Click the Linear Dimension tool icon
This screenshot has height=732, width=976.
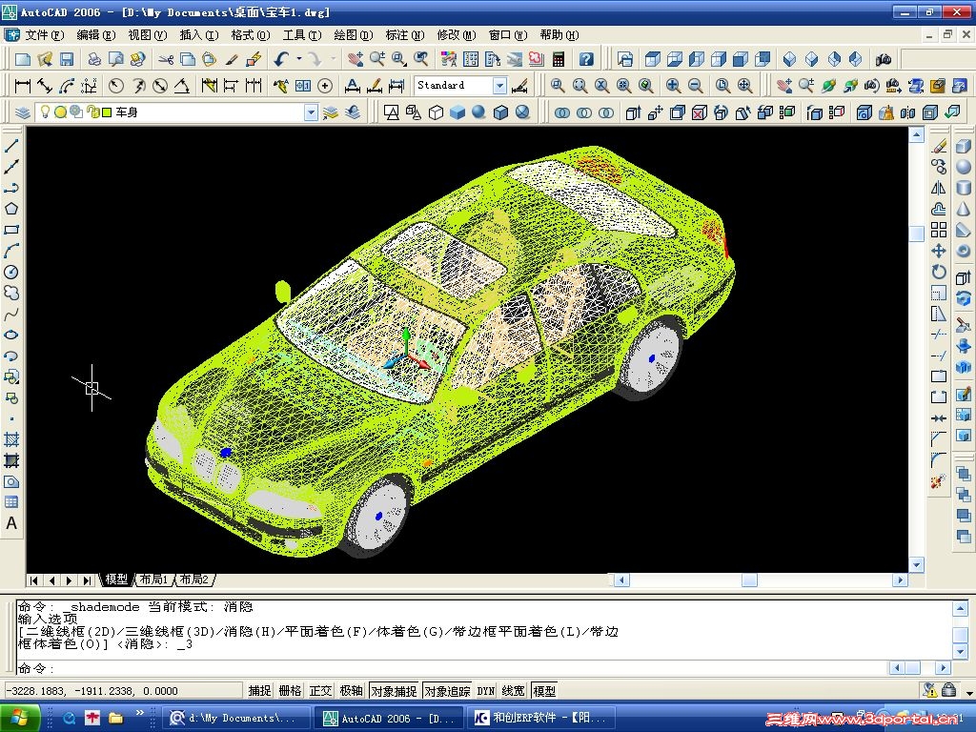point(23,85)
